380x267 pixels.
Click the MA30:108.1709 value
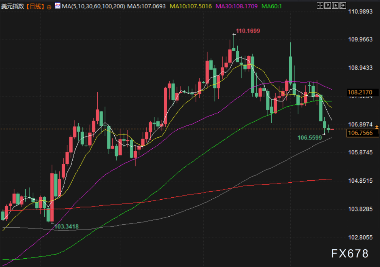pyautogui.click(x=237, y=6)
